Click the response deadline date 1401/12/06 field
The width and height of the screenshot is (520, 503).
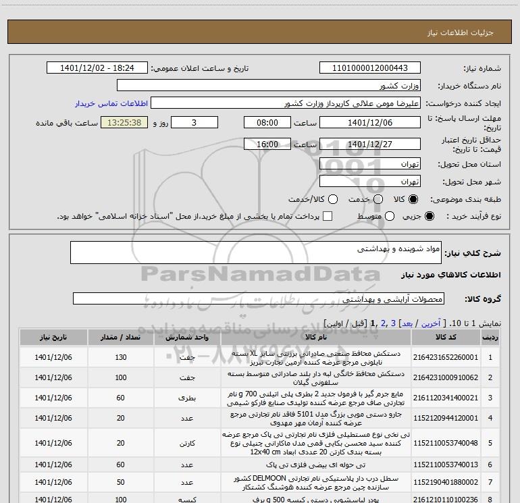click(x=370, y=122)
